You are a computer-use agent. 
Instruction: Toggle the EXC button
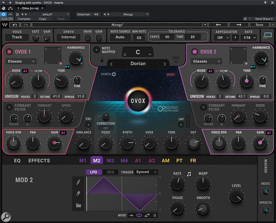(x=88, y=125)
